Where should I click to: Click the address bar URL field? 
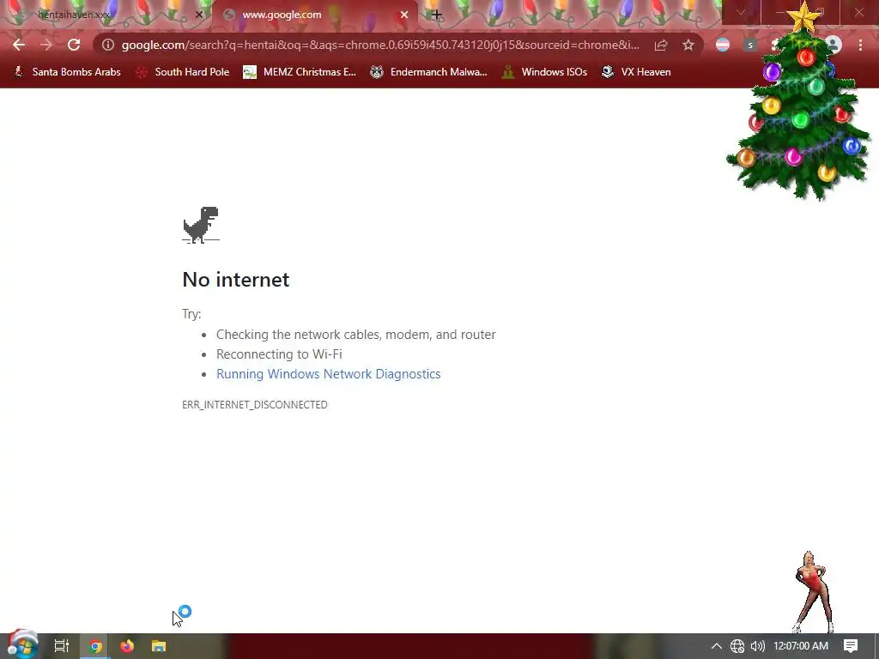coord(380,45)
